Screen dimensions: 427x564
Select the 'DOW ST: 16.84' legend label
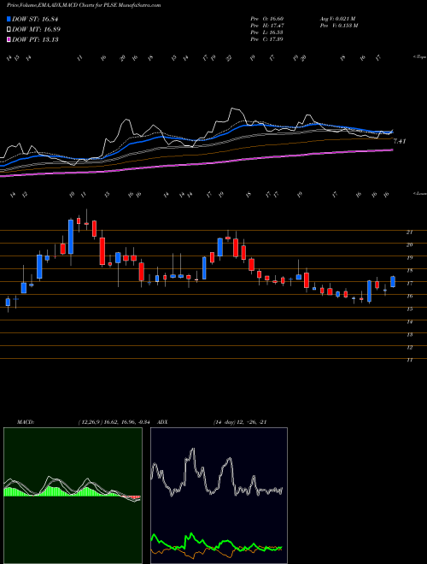[35, 20]
